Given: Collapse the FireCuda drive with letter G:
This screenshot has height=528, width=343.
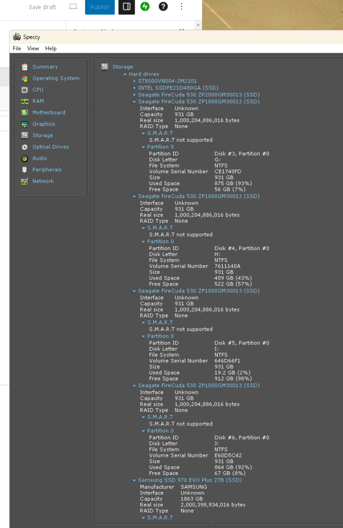Looking at the screenshot, I should tap(135, 102).
